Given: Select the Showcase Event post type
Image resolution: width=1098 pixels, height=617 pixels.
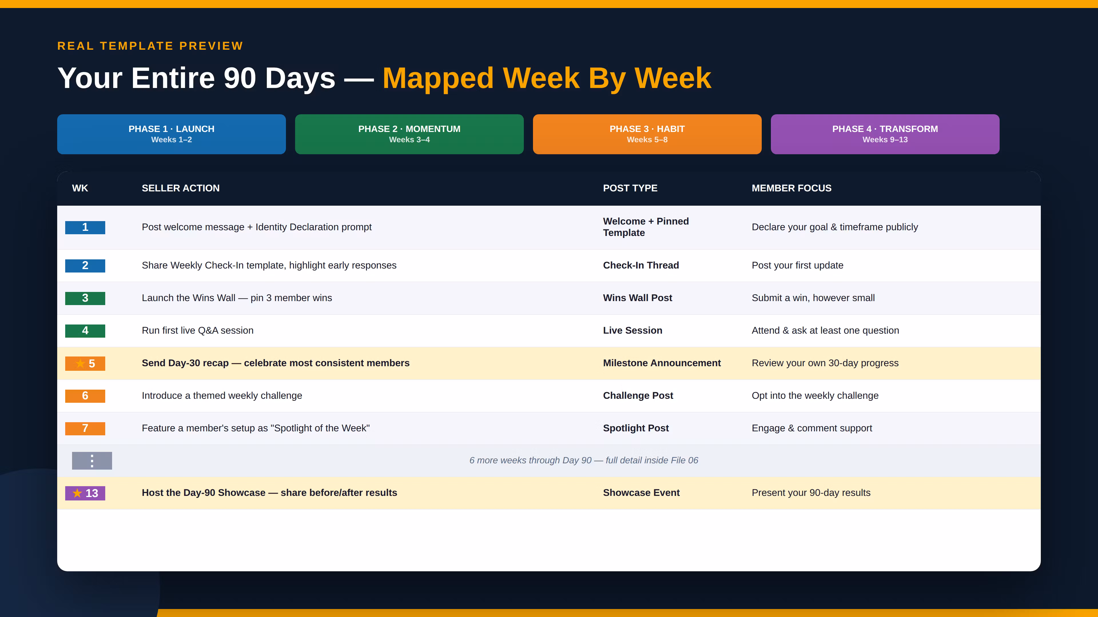Looking at the screenshot, I should 641,493.
